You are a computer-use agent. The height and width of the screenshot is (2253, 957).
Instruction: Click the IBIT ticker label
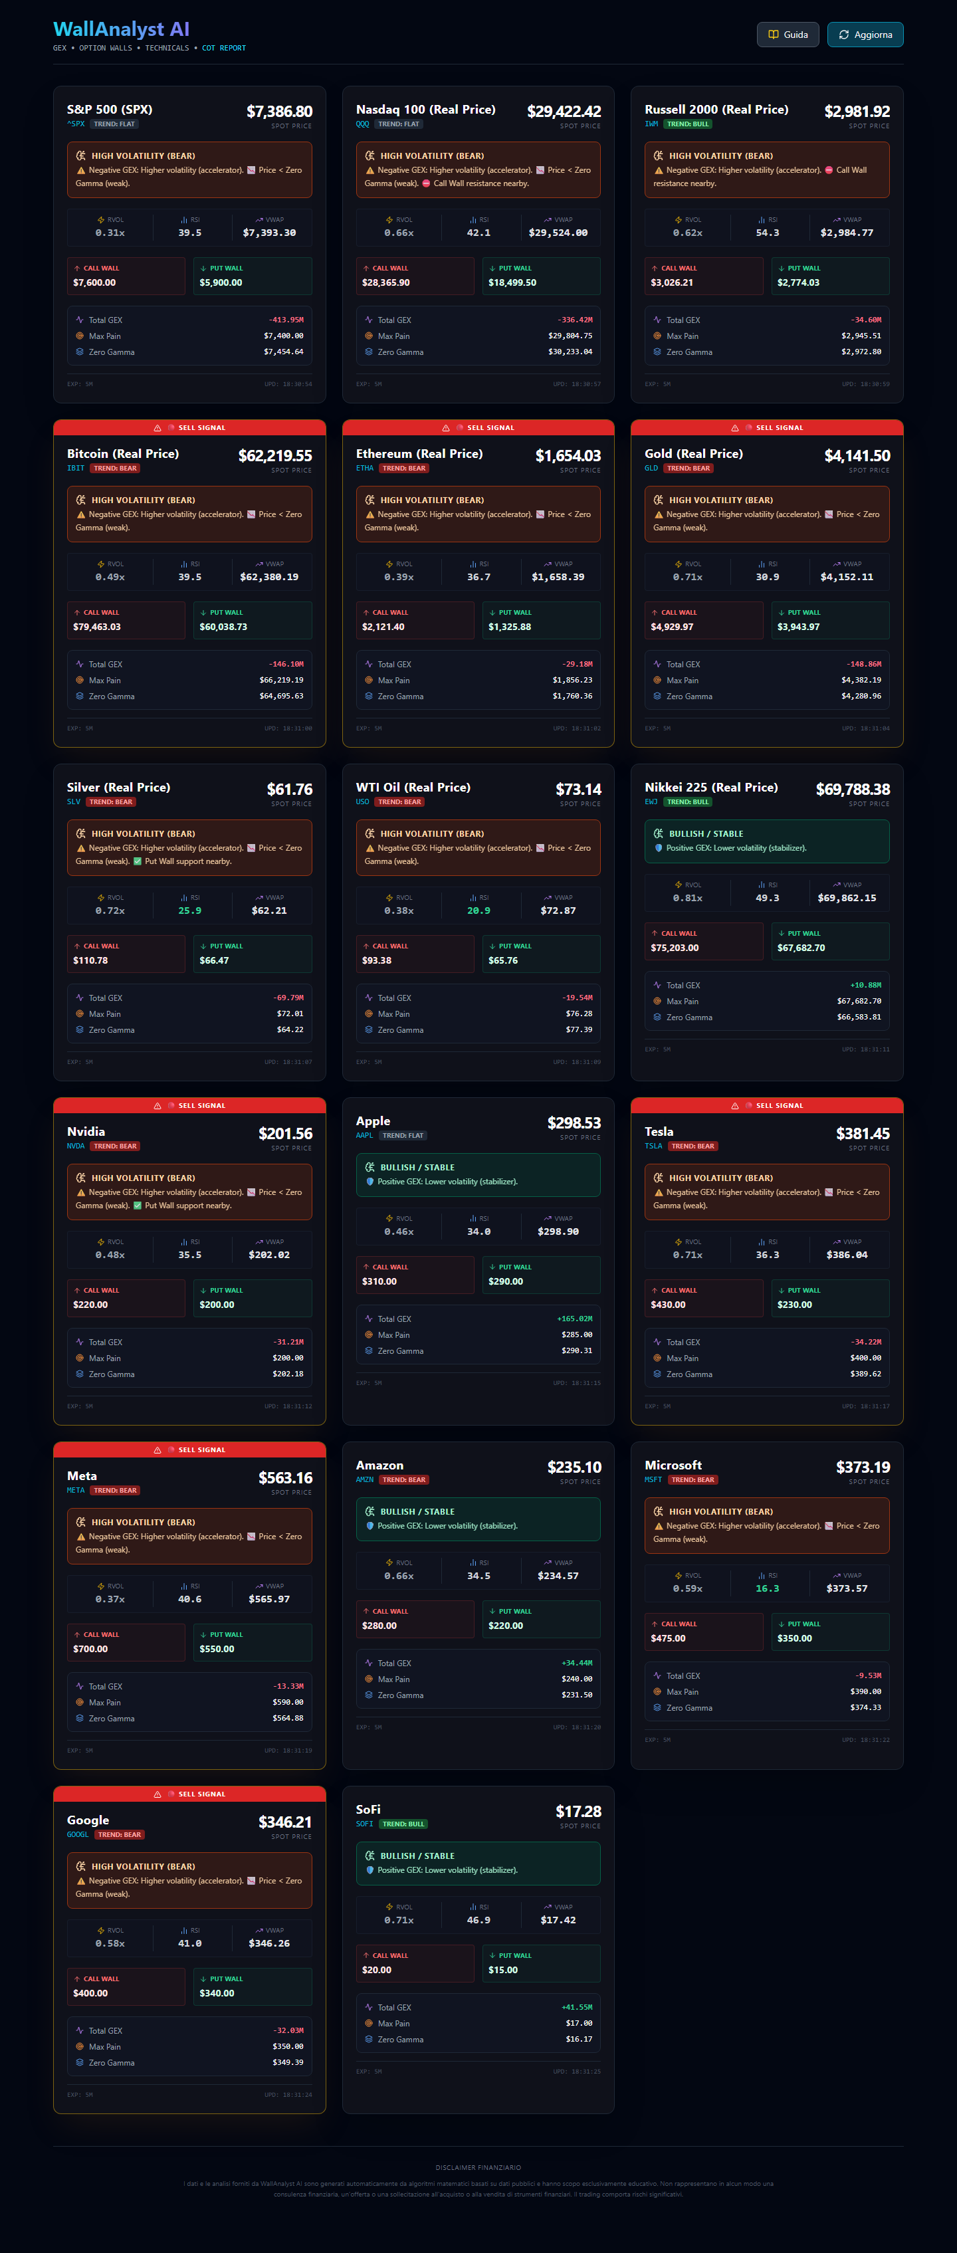(76, 468)
